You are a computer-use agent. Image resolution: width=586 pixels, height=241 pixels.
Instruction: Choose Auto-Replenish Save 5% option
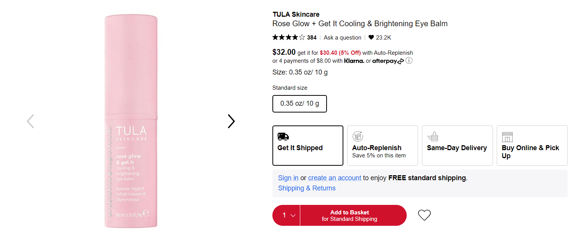[x=382, y=151]
